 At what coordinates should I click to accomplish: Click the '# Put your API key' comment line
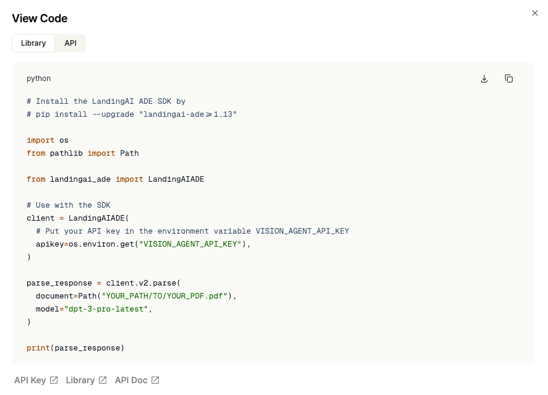point(192,231)
